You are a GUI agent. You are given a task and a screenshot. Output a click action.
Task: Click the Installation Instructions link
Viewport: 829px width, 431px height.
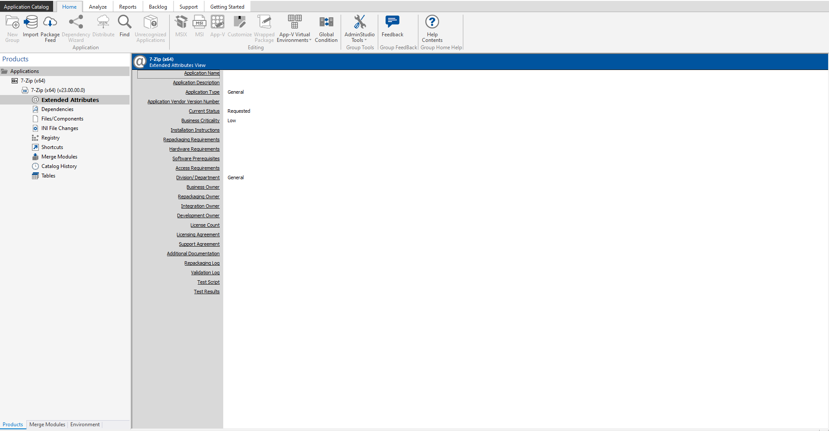[x=195, y=130]
